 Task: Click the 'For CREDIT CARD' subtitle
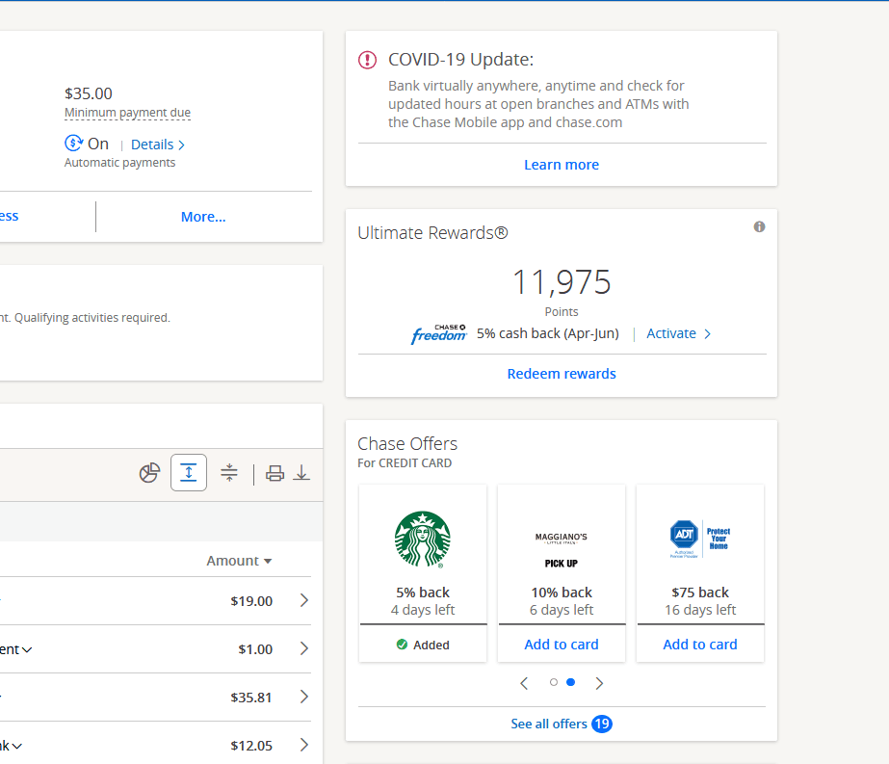(x=405, y=462)
